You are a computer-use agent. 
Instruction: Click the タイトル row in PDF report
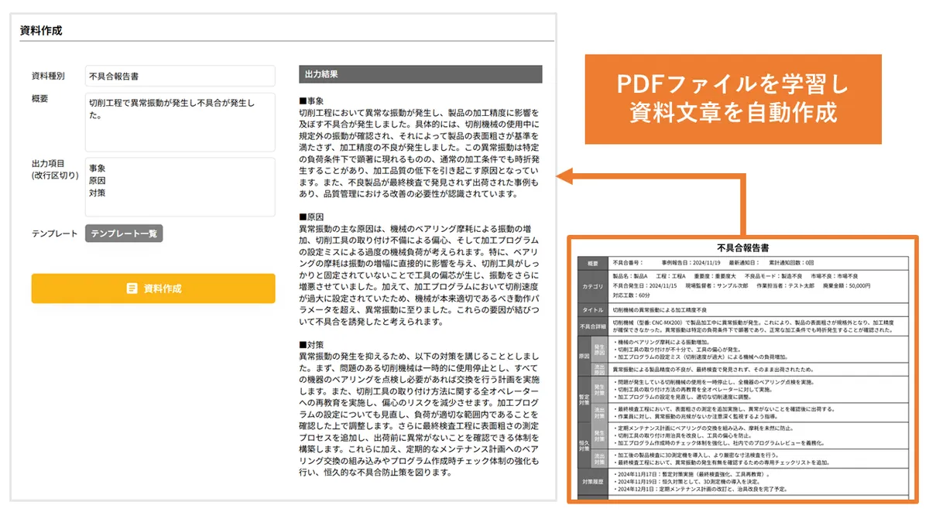coord(744,309)
